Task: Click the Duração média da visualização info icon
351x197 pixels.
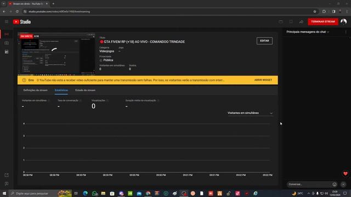Action: 158,101
